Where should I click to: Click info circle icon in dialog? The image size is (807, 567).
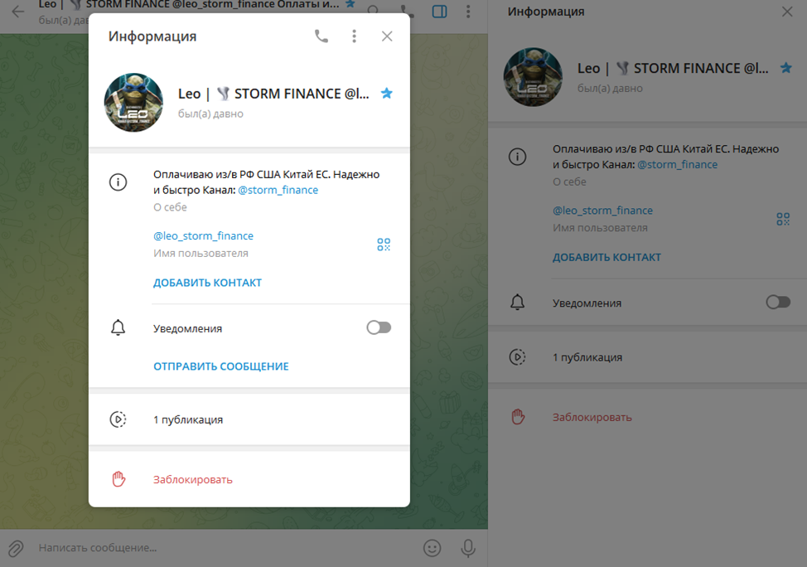(x=118, y=182)
